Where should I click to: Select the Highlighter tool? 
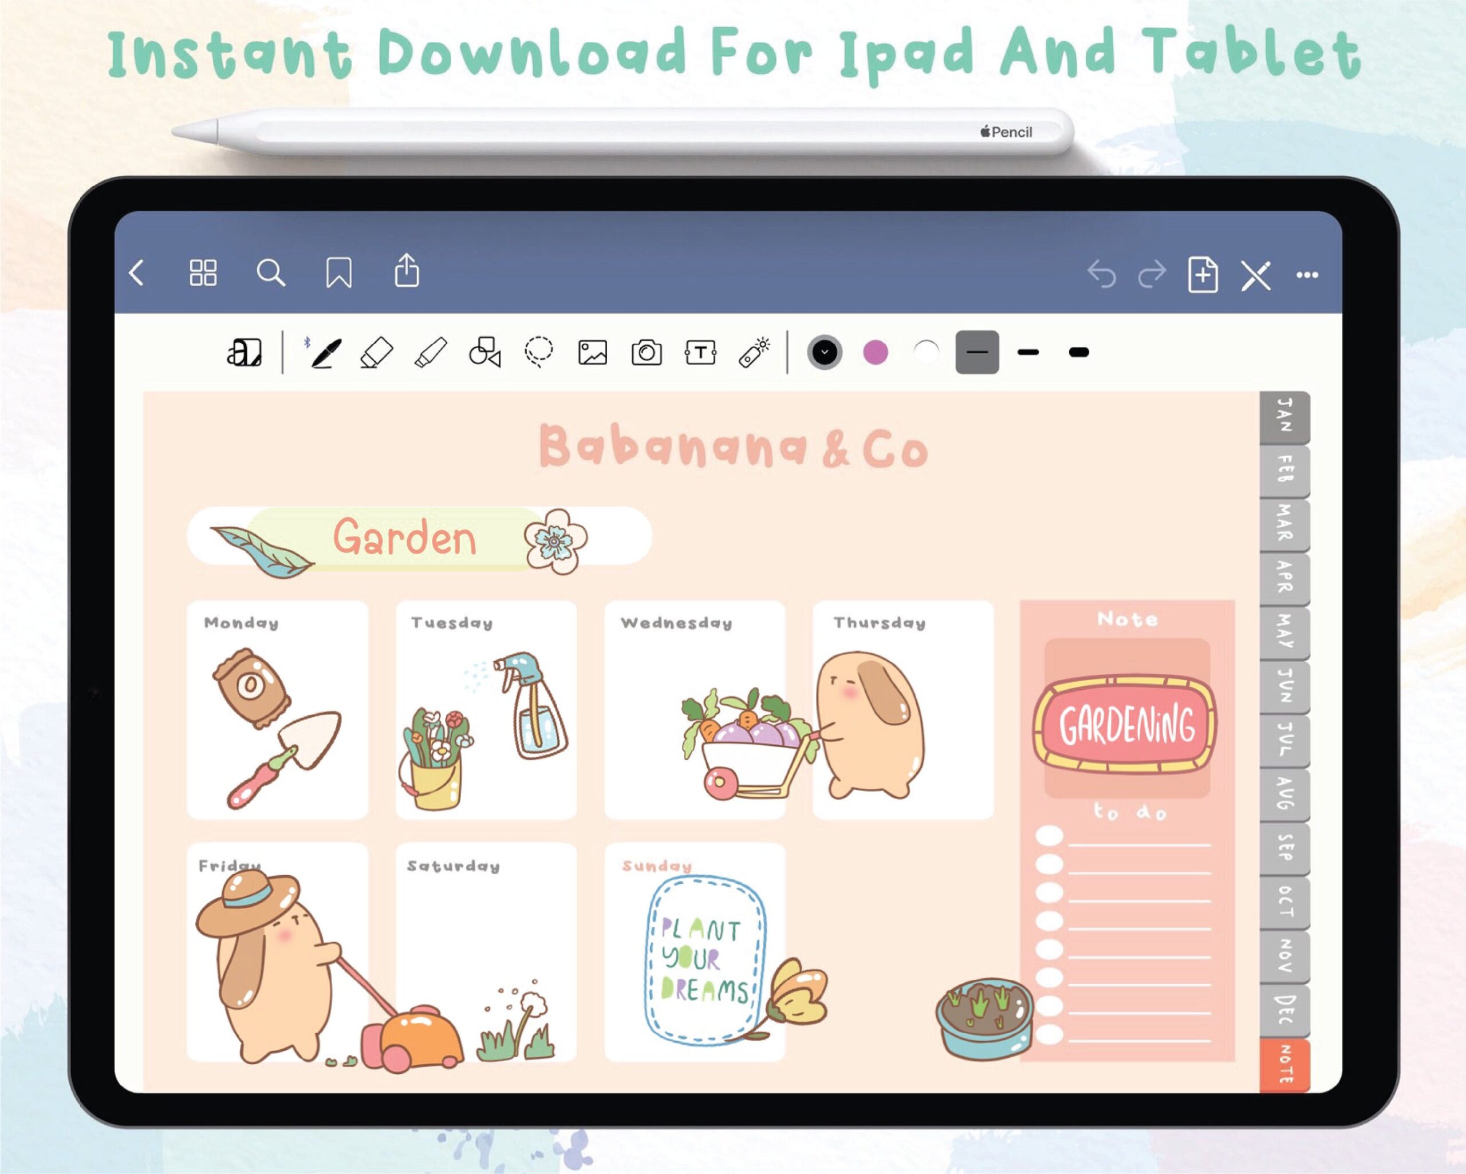pos(431,352)
